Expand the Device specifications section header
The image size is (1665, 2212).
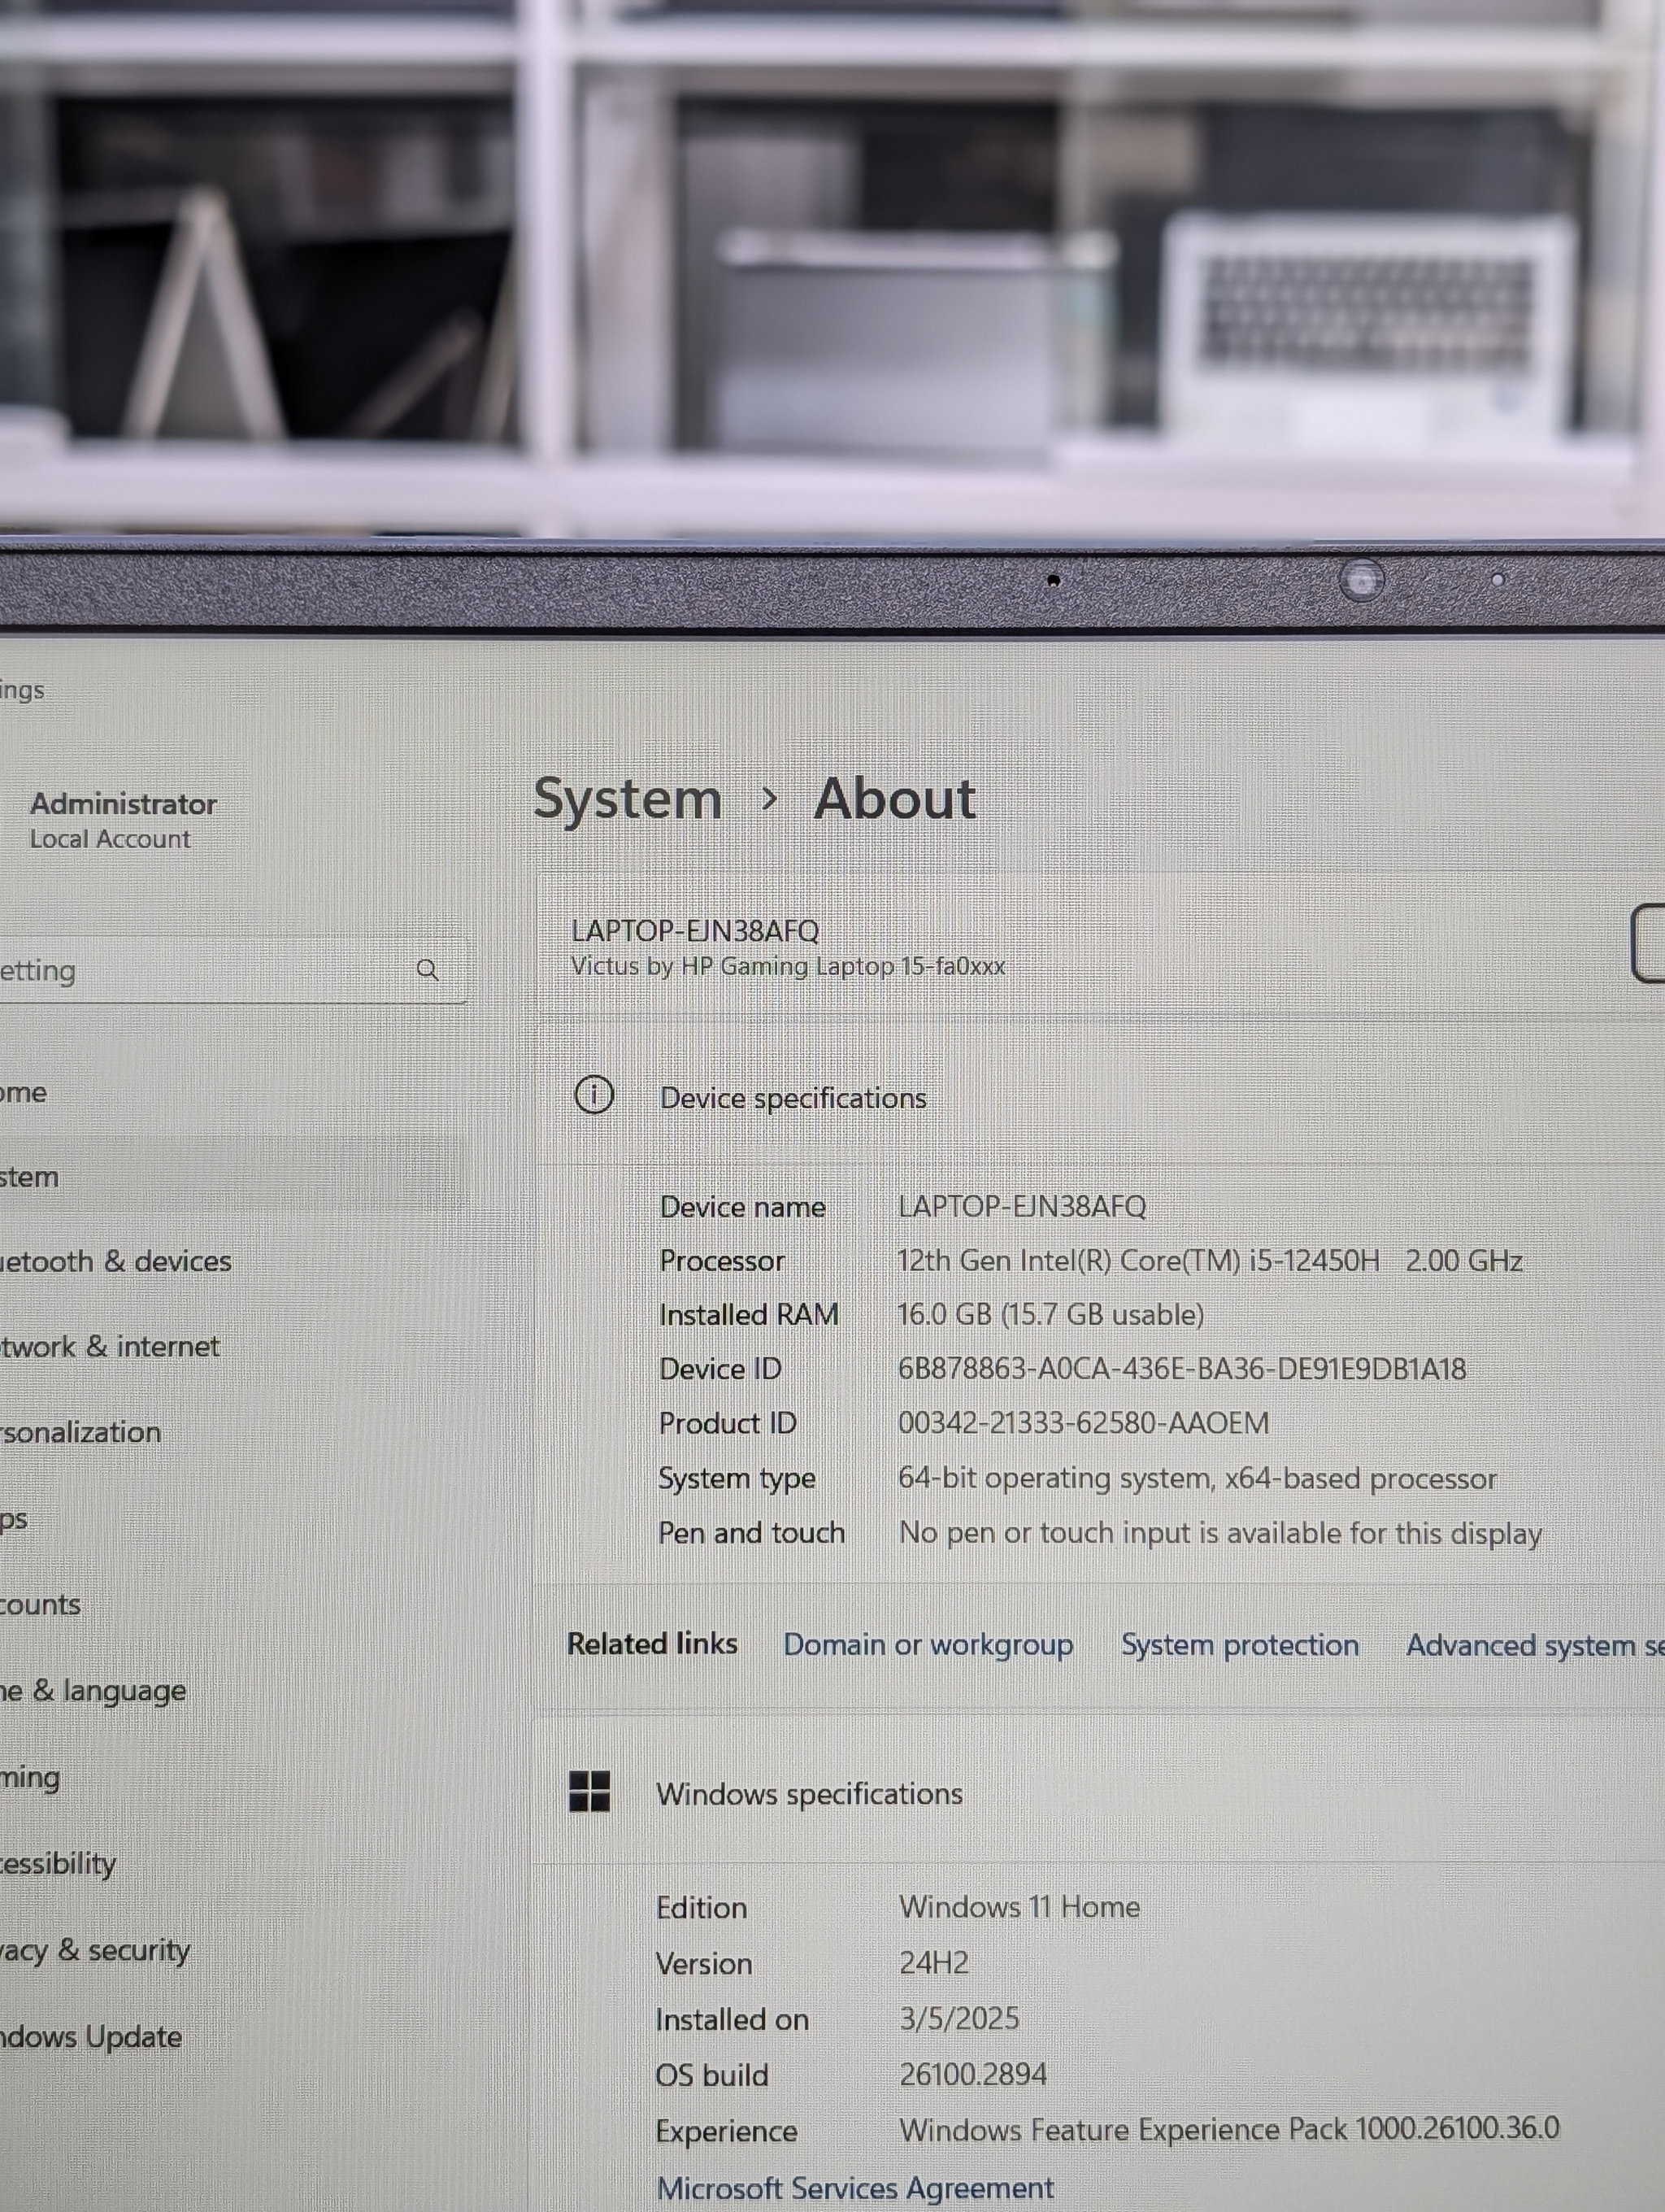tap(1099, 1096)
